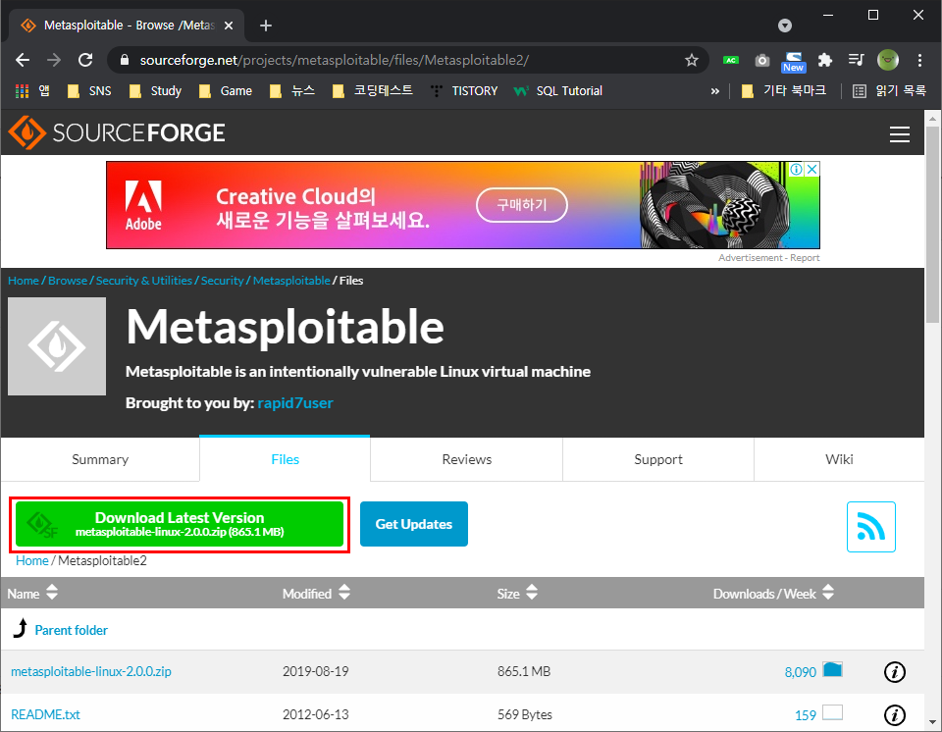Open Security & Utilities breadcrumb link
Viewport: 942px width, 732px height.
point(144,280)
